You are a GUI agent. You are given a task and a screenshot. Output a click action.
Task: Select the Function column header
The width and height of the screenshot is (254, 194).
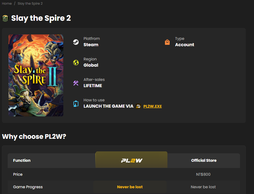(x=22, y=160)
